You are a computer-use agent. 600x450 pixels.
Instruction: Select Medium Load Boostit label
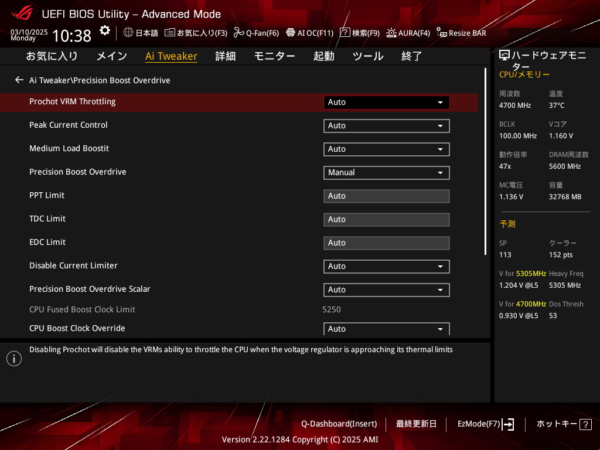coord(69,148)
